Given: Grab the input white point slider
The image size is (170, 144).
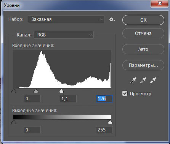Looking at the screenshot, I should click(61, 91).
